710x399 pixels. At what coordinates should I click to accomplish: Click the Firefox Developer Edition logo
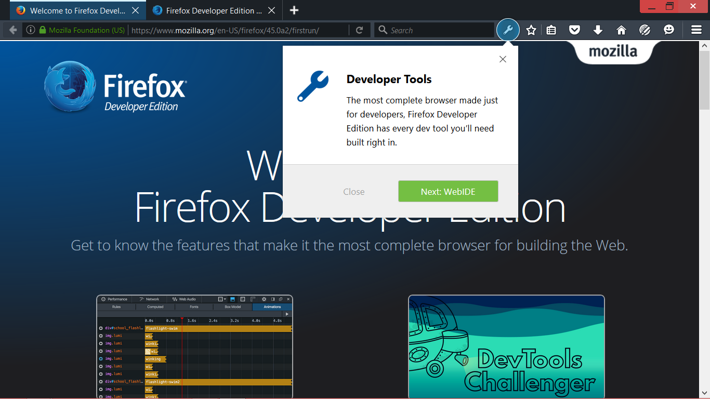point(115,87)
